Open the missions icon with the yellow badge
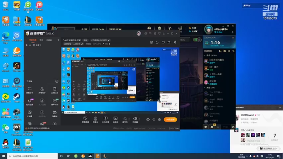 point(212,127)
